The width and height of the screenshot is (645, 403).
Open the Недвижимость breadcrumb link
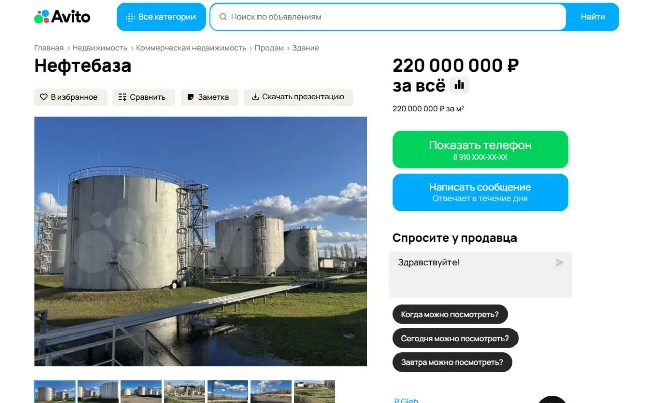(x=100, y=48)
